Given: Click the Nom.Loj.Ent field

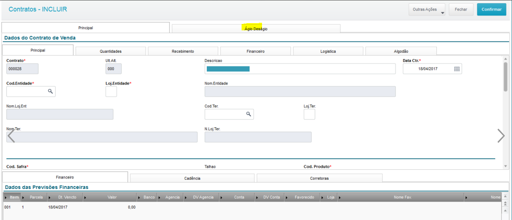Looking at the screenshot, I should point(60,114).
